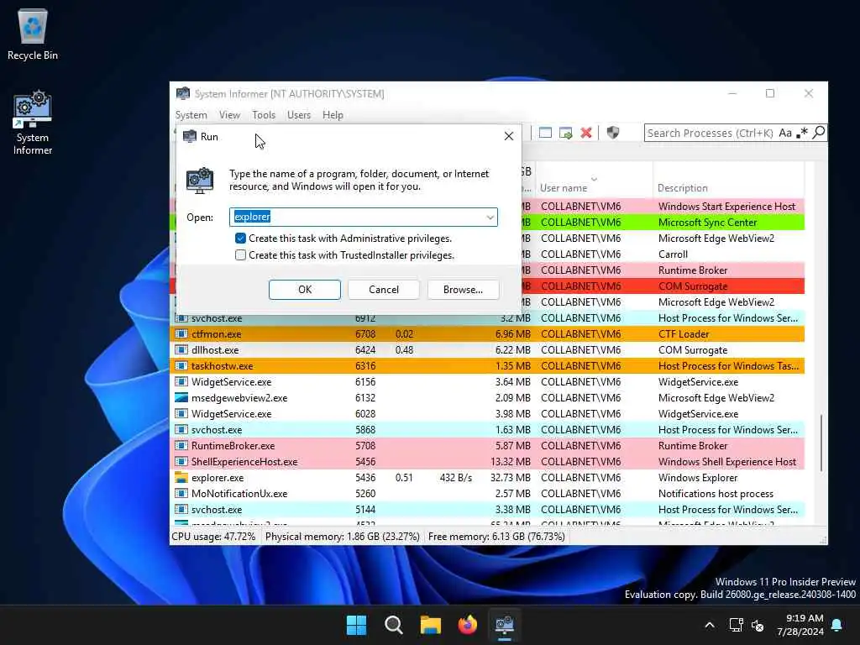This screenshot has height=645, width=860.
Task: Enable Create task with TrustedInstaller privileges
Action: (240, 255)
